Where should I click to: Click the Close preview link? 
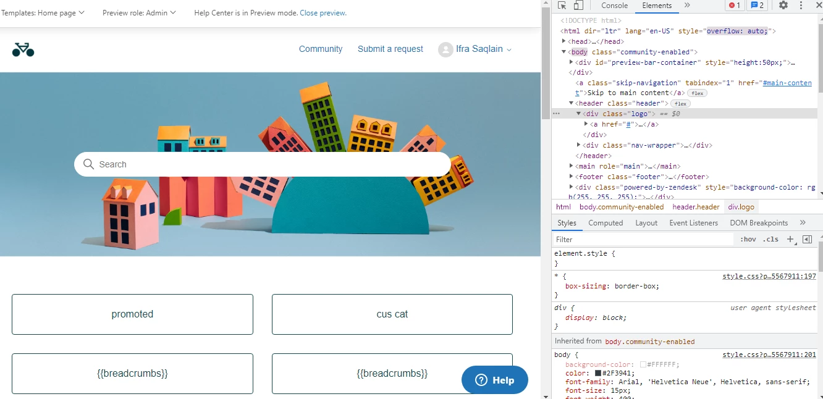click(x=323, y=13)
